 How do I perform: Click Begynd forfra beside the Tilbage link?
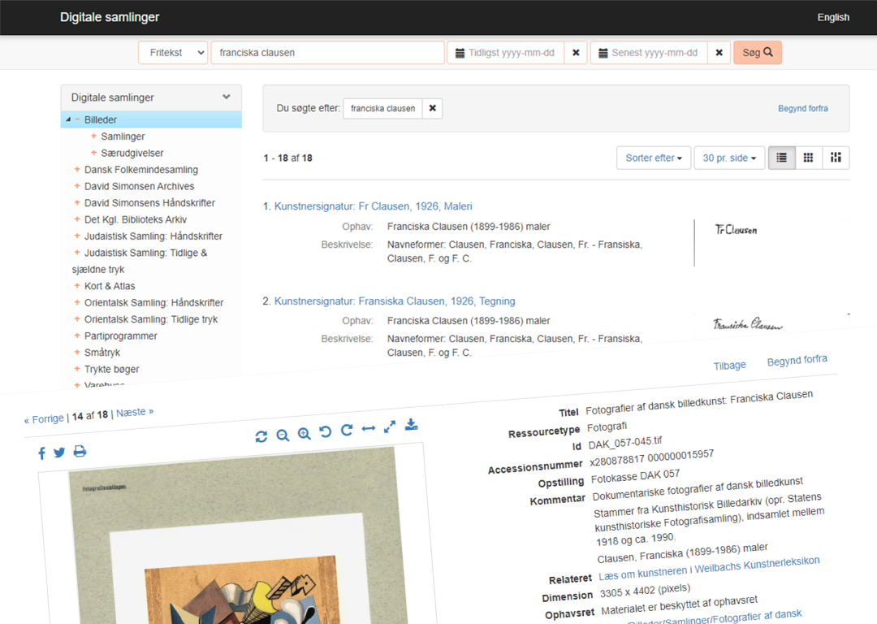click(797, 360)
